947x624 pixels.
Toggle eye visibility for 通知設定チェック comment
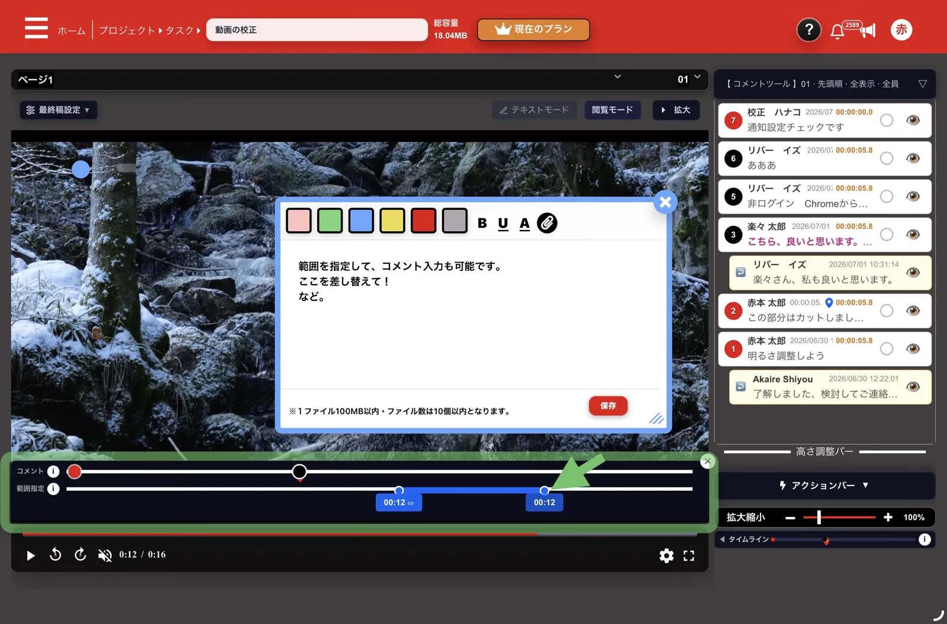pyautogui.click(x=913, y=120)
